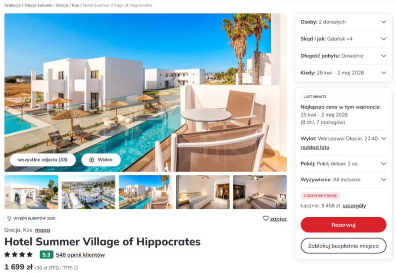Expand the Wylot Warszawa-Okęcie flight chevron

click(x=384, y=139)
